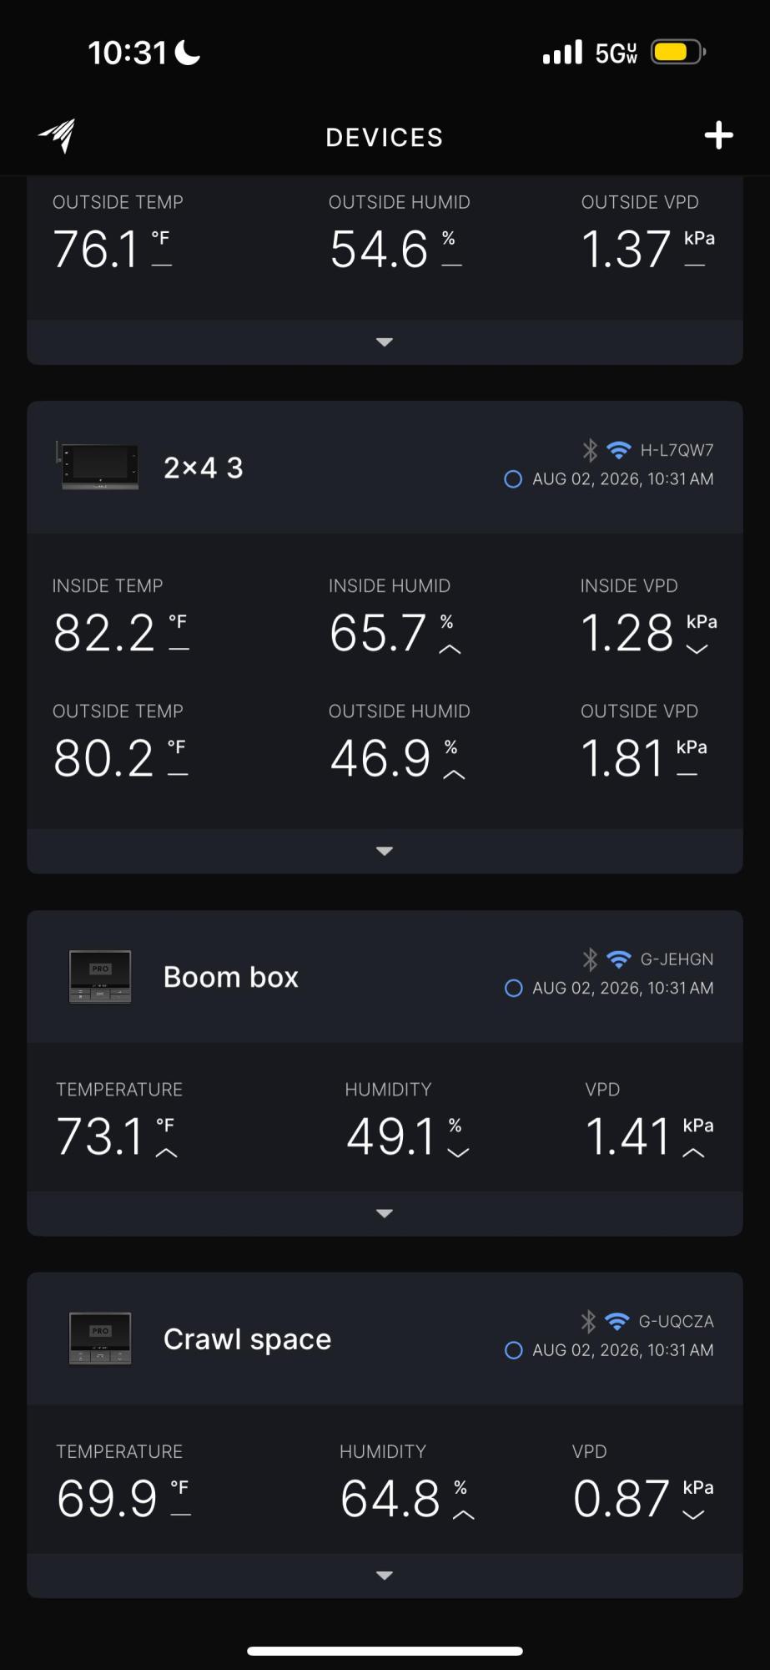This screenshot has width=770, height=1670.
Task: Tap WiFi icon next to G-UQCZA
Action: 617,1321
